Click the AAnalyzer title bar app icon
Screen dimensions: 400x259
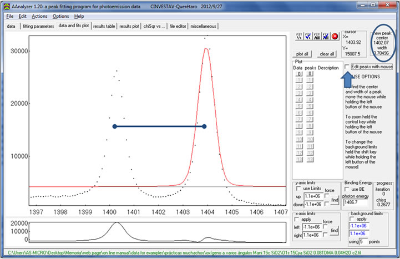[6, 5]
